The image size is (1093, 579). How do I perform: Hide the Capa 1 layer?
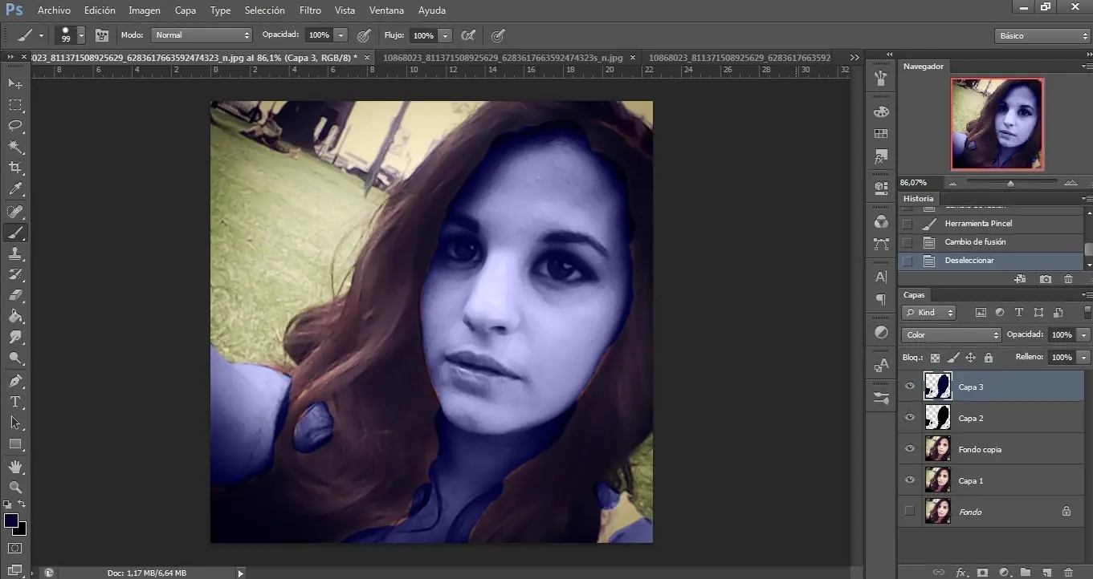click(910, 480)
